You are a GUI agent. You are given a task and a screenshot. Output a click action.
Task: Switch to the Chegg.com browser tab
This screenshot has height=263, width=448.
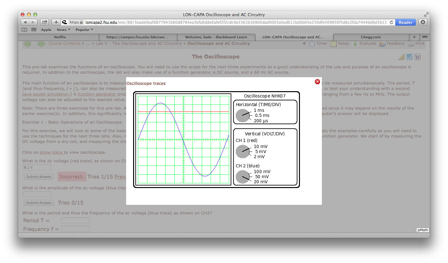pyautogui.click(x=370, y=37)
